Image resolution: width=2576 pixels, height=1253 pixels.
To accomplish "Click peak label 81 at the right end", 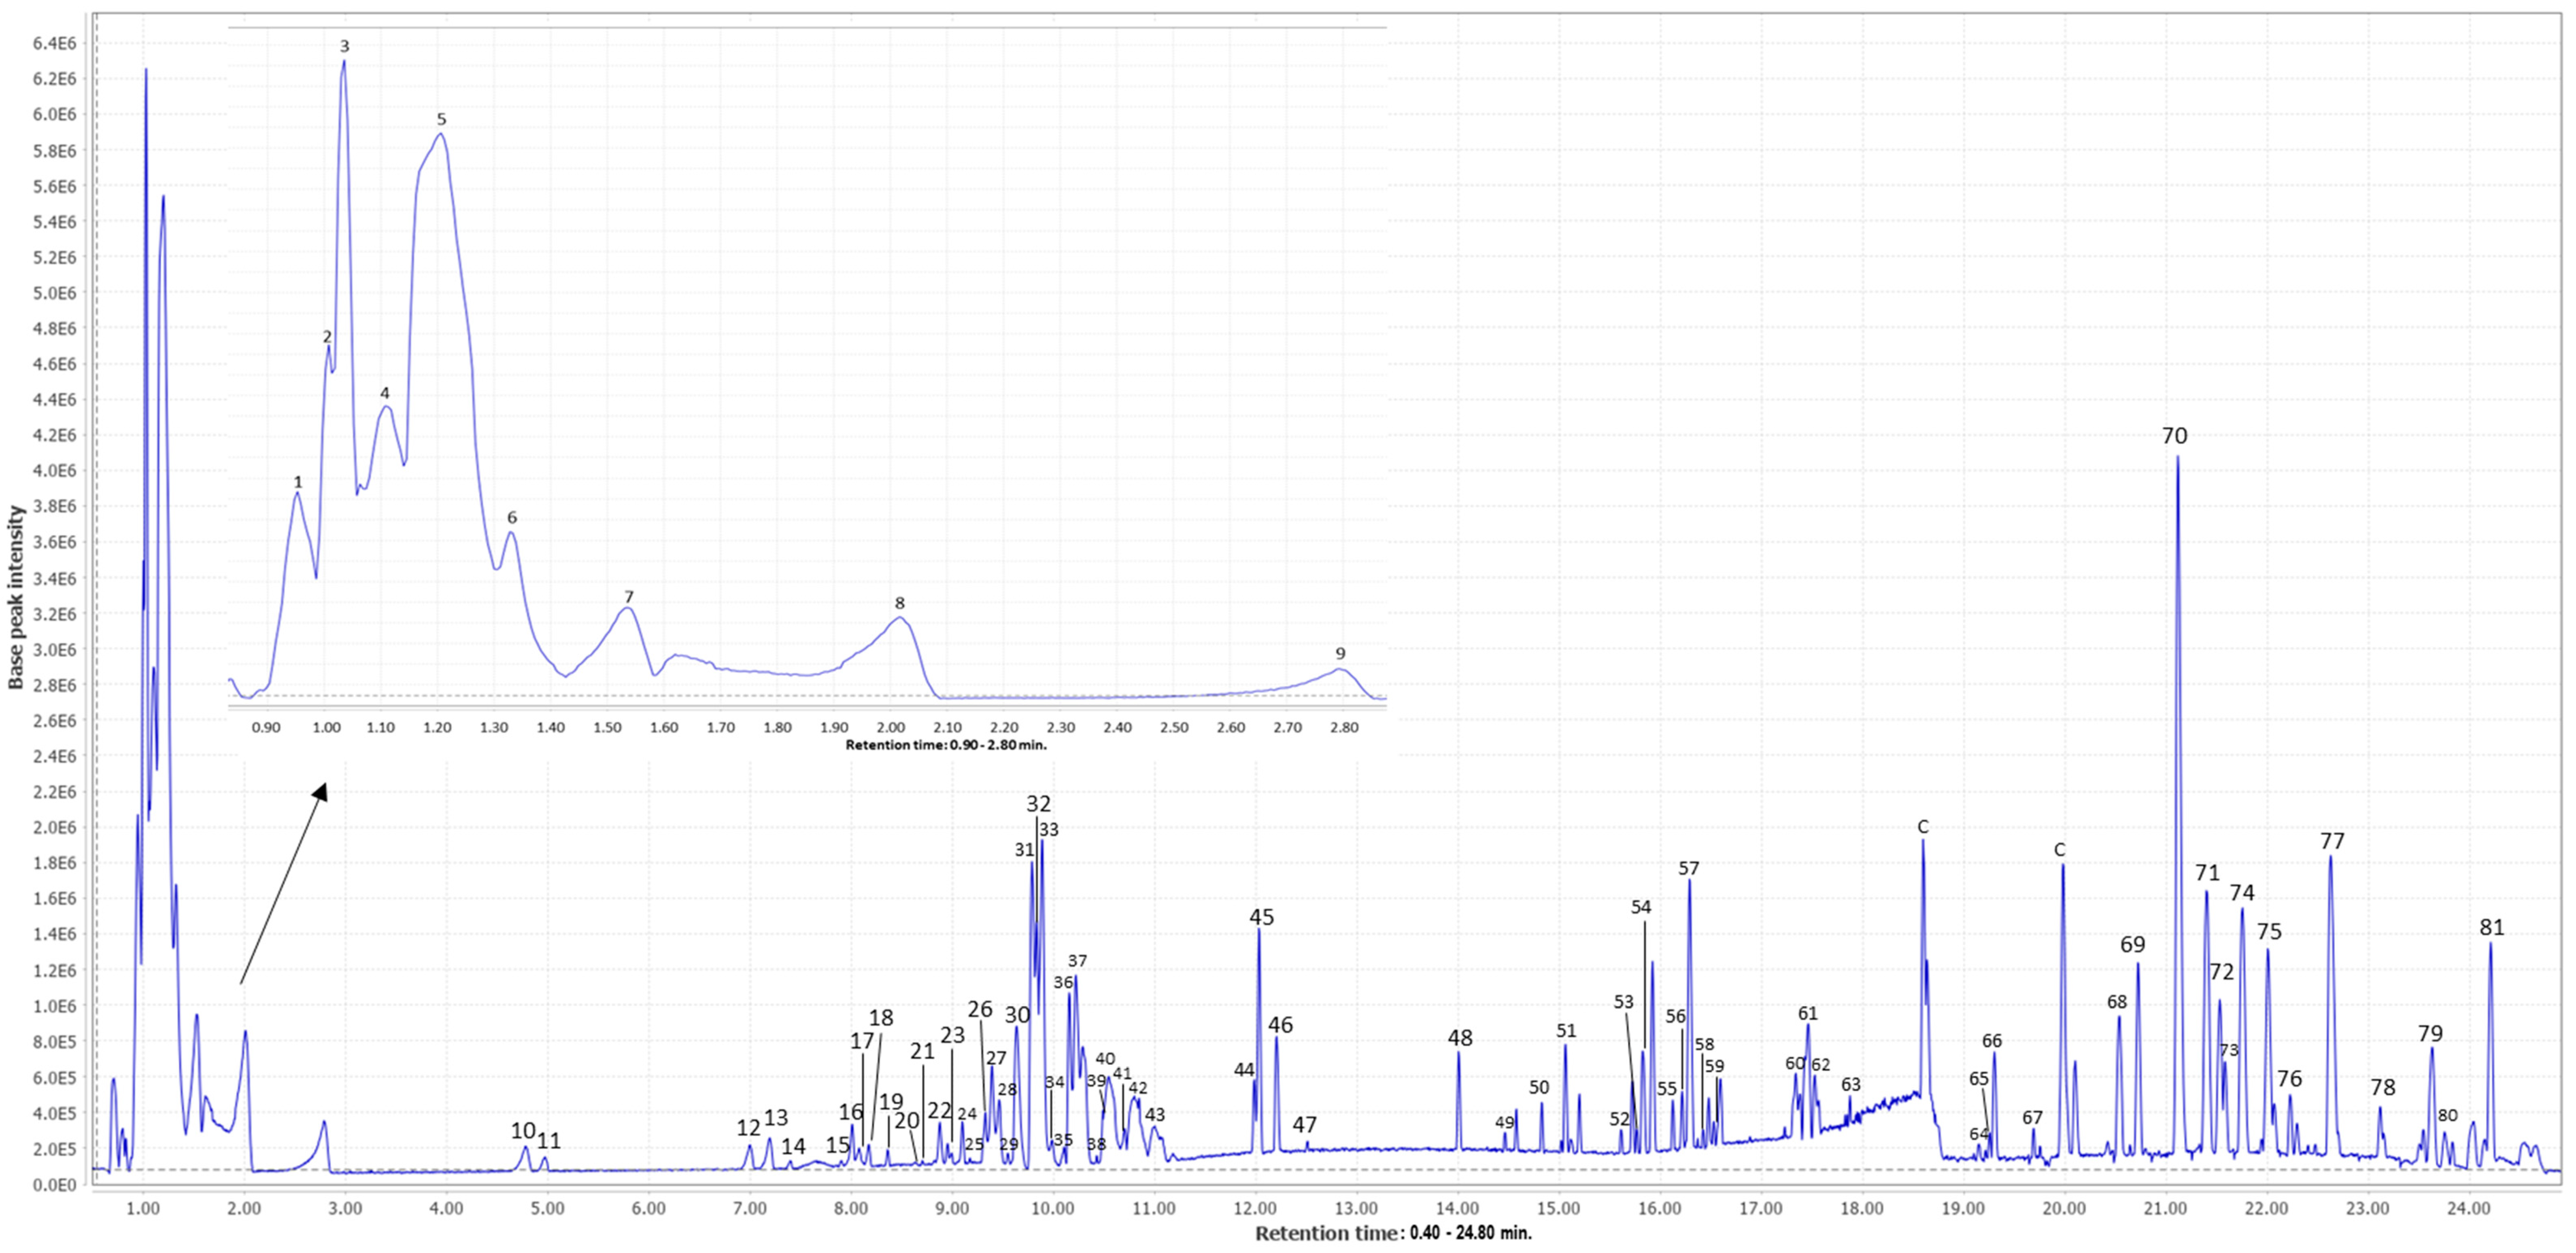I will pyautogui.click(x=2491, y=927).
